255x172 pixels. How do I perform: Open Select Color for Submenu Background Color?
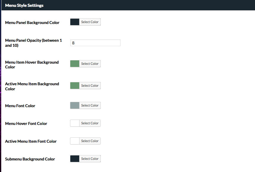click(90, 159)
